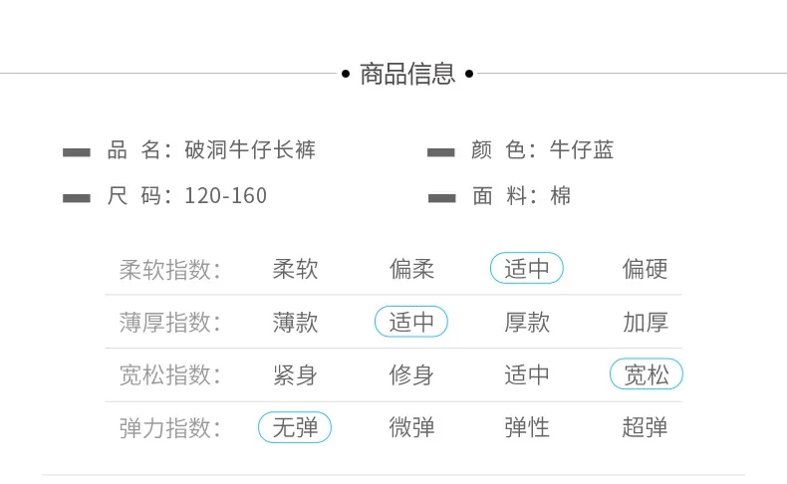Click the size value 120-160

click(226, 195)
